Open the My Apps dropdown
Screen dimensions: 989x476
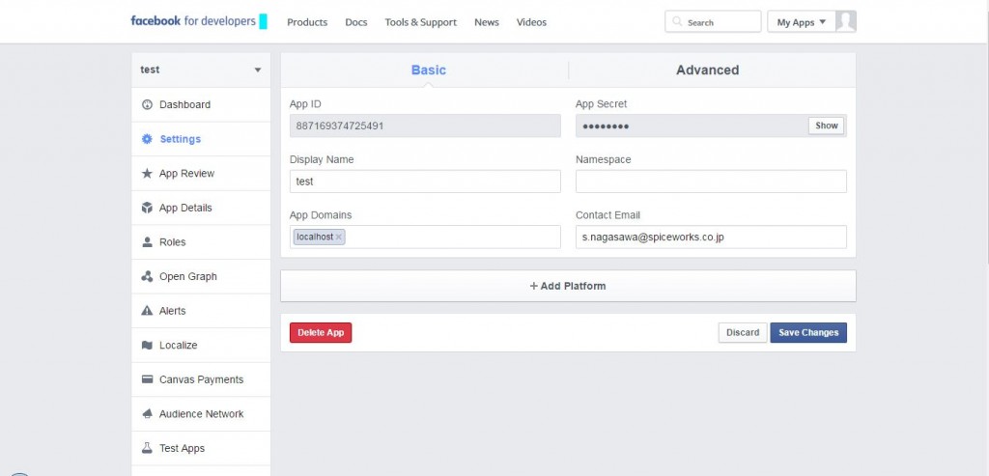click(x=801, y=22)
